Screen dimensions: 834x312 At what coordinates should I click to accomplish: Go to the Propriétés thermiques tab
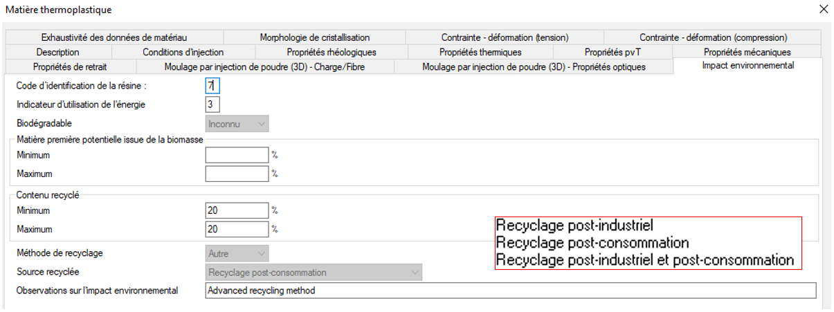coord(480,52)
